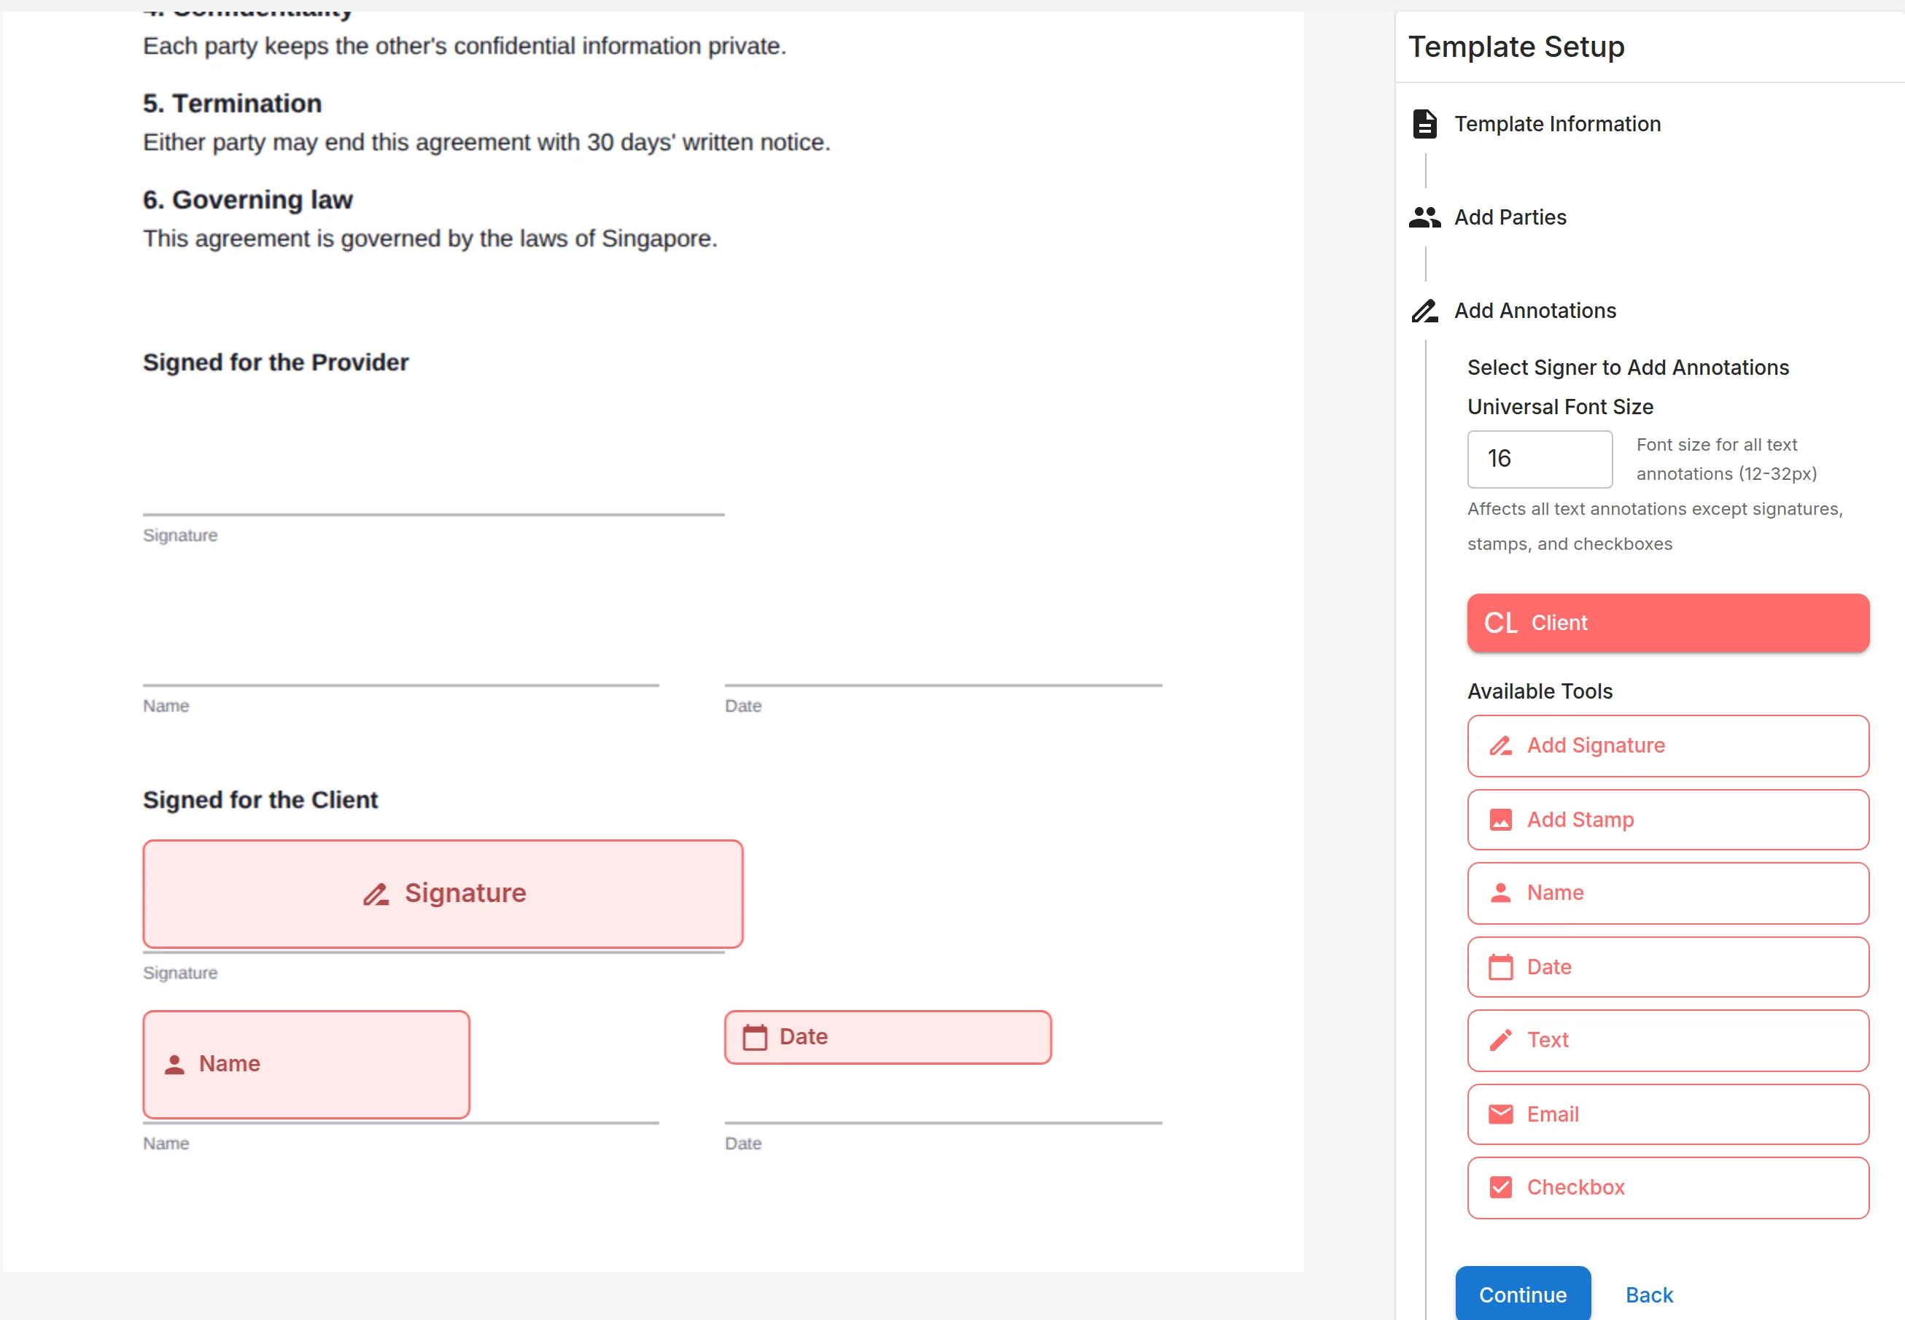Click the blue Continue button

(x=1522, y=1294)
